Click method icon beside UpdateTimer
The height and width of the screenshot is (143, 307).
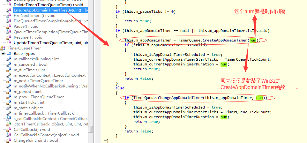click(x=9, y=43)
